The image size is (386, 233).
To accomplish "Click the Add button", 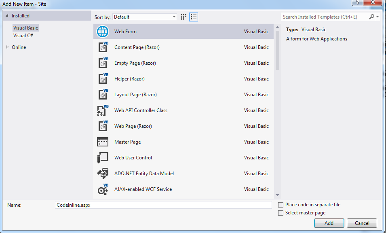I will [x=329, y=223].
